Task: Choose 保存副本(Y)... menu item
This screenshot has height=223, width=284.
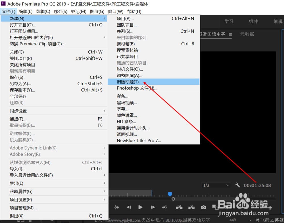Action: point(54,90)
